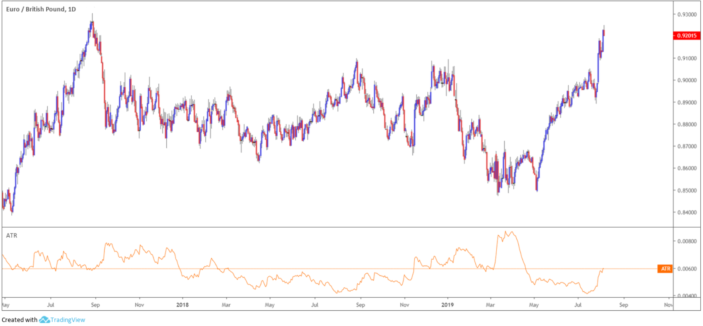The height and width of the screenshot is (326, 703).
Task: Click the ATR indicator pane label
Action: click(12, 235)
